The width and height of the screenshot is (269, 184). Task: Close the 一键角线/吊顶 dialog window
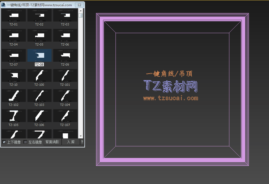[80, 5]
